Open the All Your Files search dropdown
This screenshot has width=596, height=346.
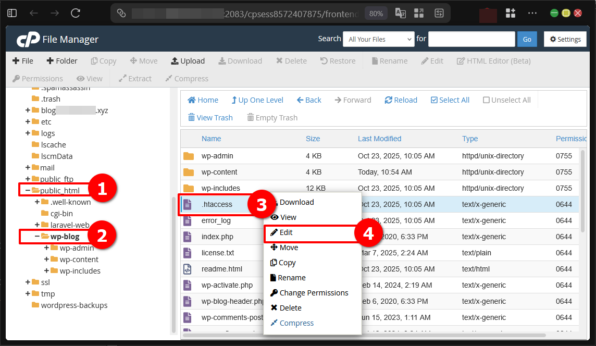point(378,39)
